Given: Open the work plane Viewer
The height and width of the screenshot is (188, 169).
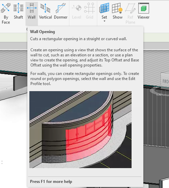Looking at the screenshot, I should 143,11.
